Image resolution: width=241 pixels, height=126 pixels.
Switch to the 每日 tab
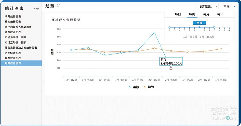tap(178, 14)
